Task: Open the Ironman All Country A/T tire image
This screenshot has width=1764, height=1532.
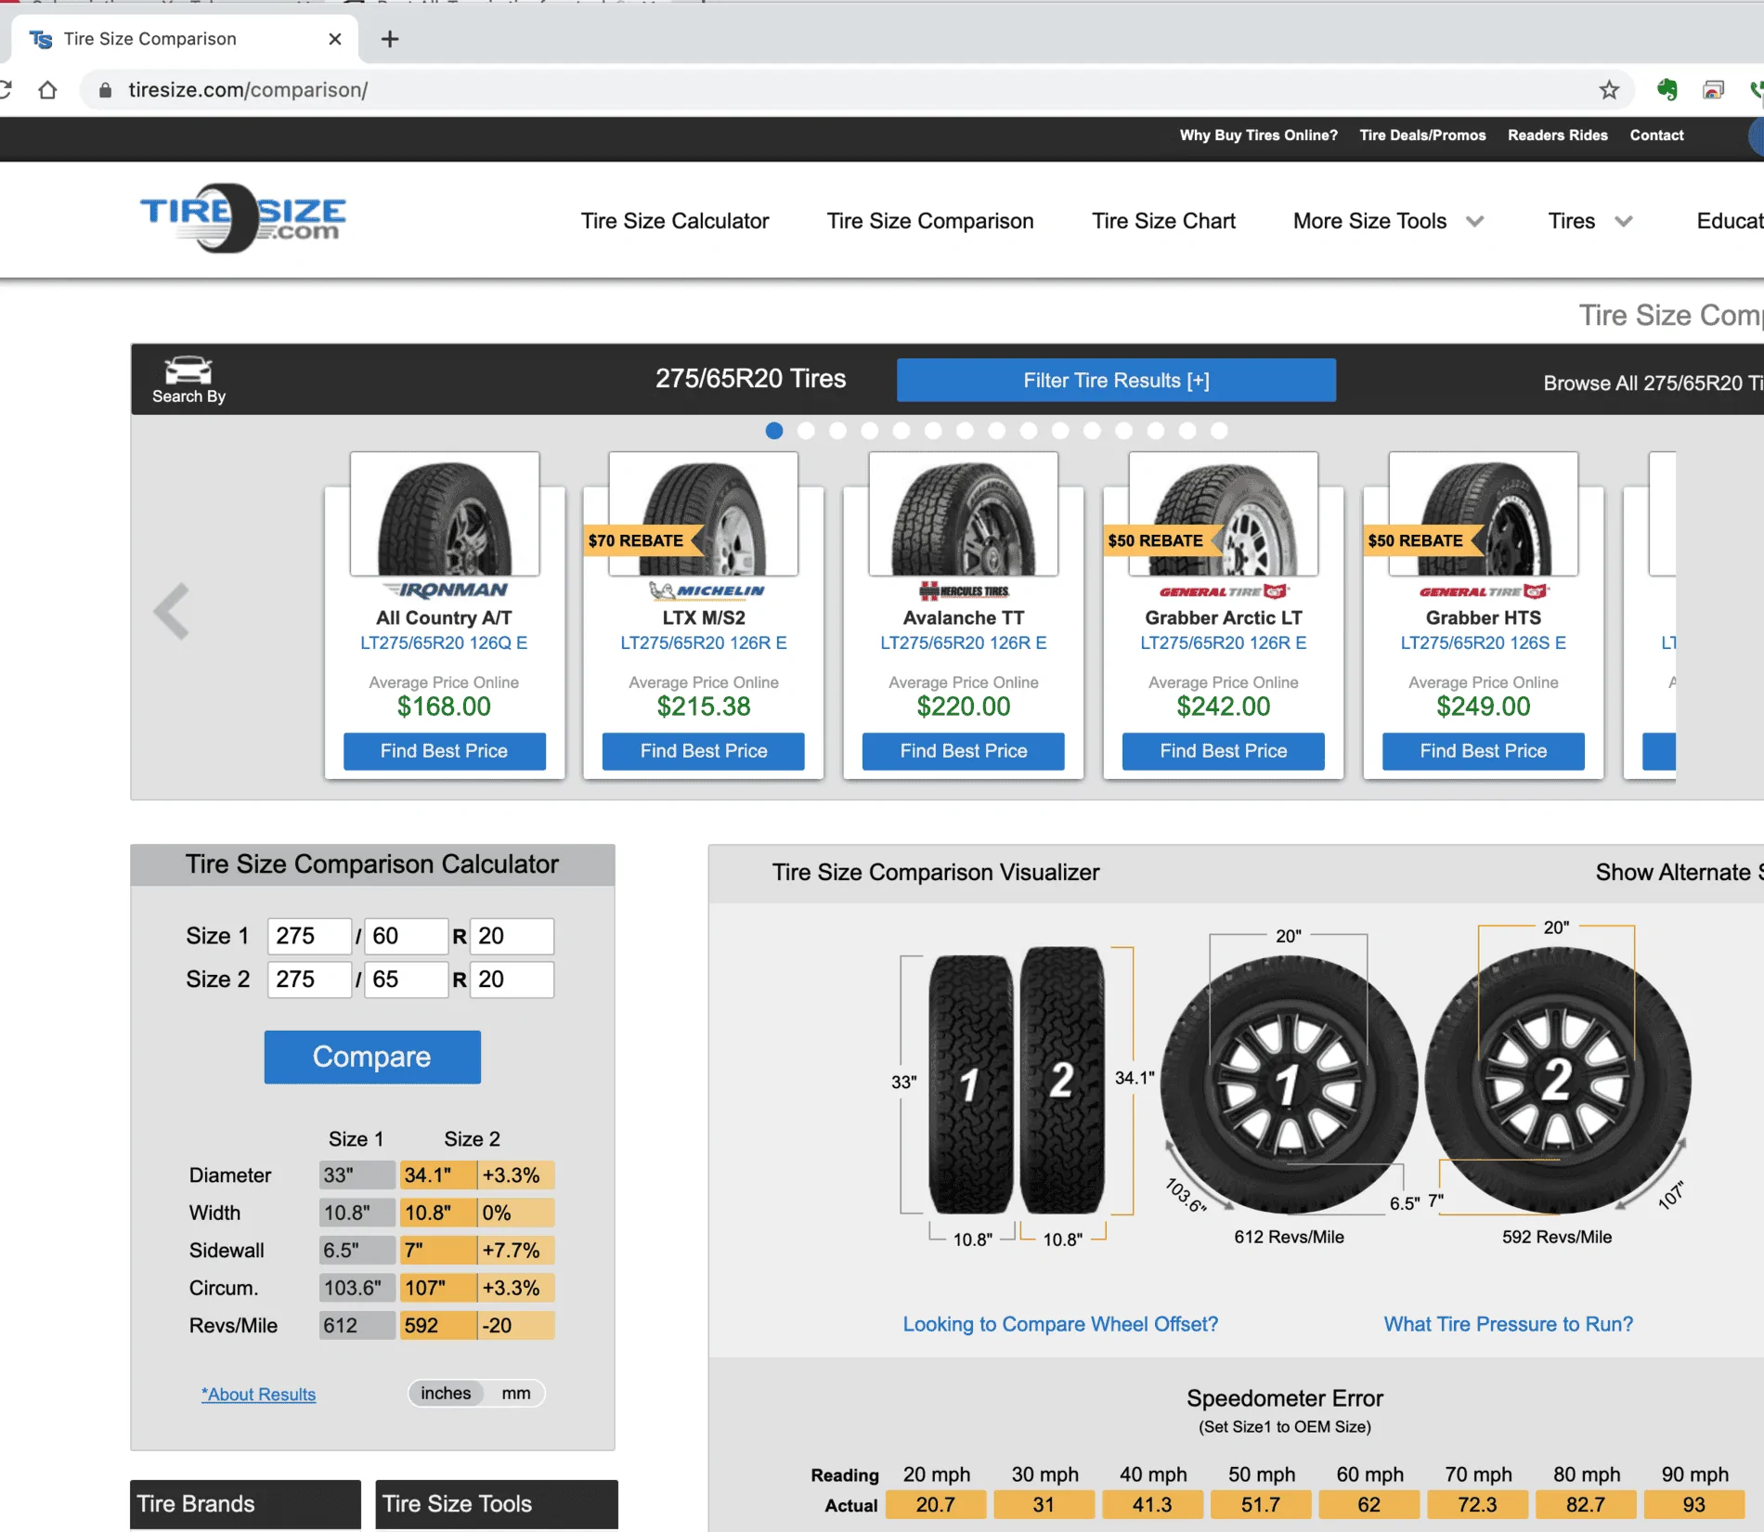Action: click(445, 514)
